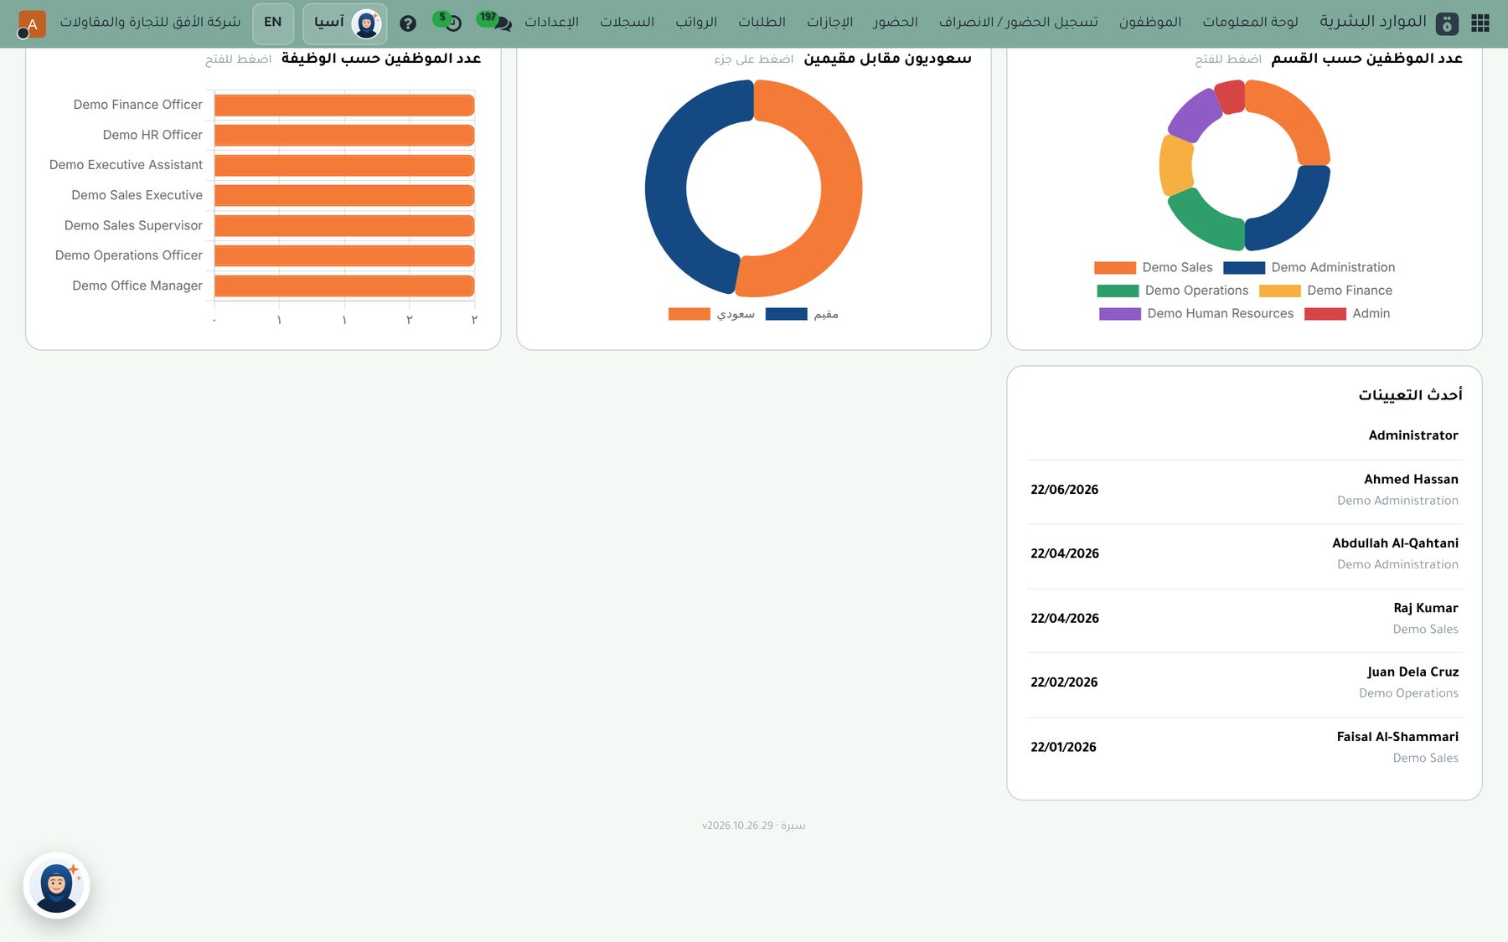Click the HR module logo icon
This screenshot has height=942, width=1508.
1447,24
